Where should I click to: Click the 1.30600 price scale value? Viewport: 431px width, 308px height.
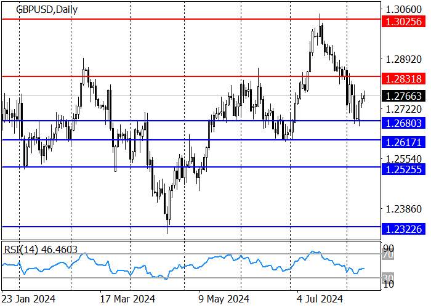(403, 10)
